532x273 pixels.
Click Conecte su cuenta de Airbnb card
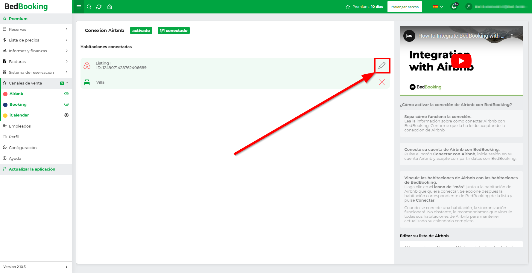(461, 154)
